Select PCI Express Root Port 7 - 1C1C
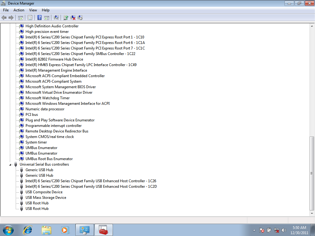The image size is (315, 236). 85,48
